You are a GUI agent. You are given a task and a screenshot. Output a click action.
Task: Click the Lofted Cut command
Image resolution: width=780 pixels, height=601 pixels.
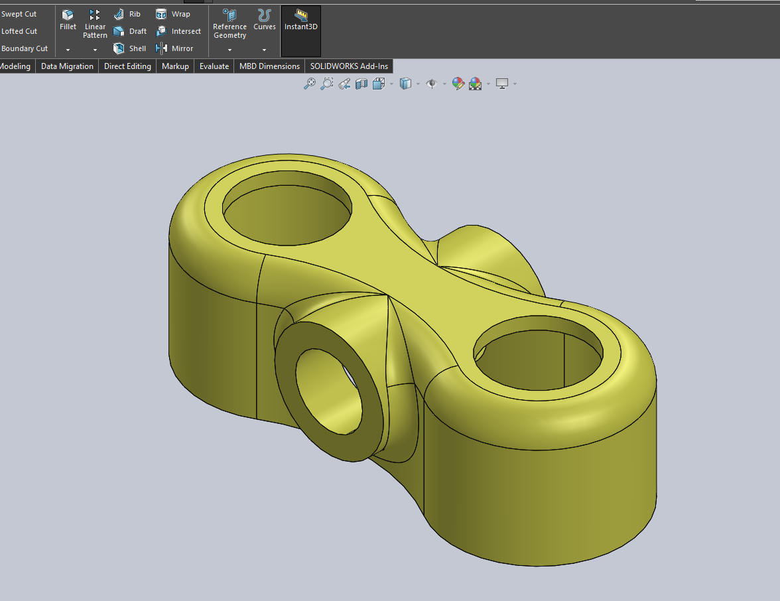(18, 31)
